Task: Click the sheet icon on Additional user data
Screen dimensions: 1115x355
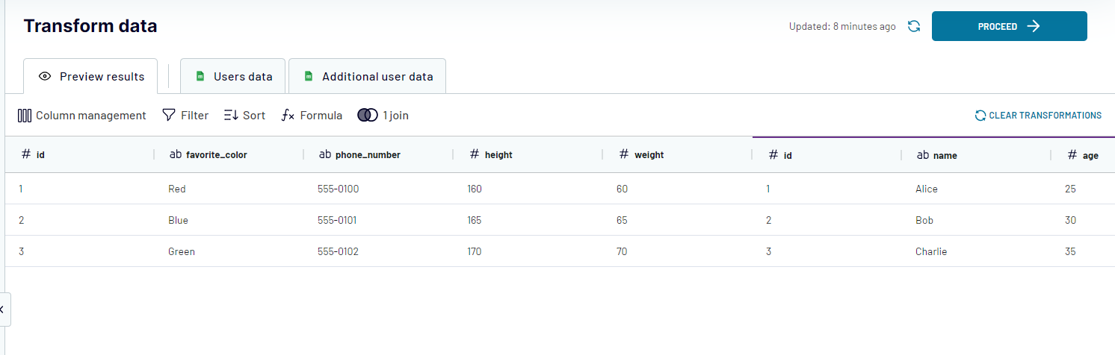Action: 309,77
